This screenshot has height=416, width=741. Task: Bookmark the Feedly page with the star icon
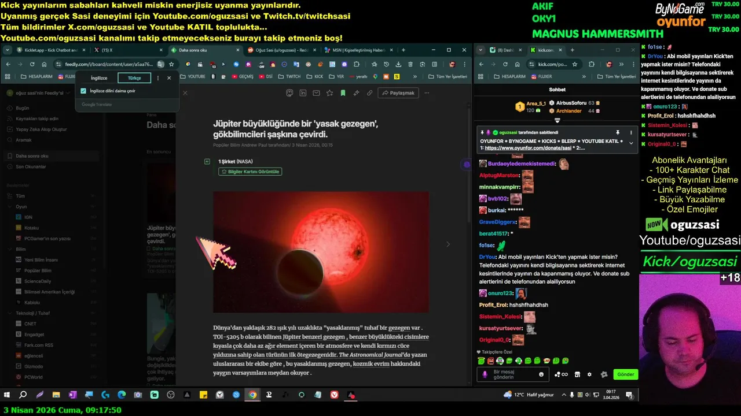click(x=171, y=64)
